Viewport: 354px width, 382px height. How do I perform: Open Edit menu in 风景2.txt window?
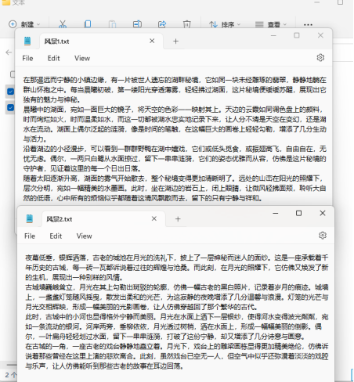pos(56,236)
